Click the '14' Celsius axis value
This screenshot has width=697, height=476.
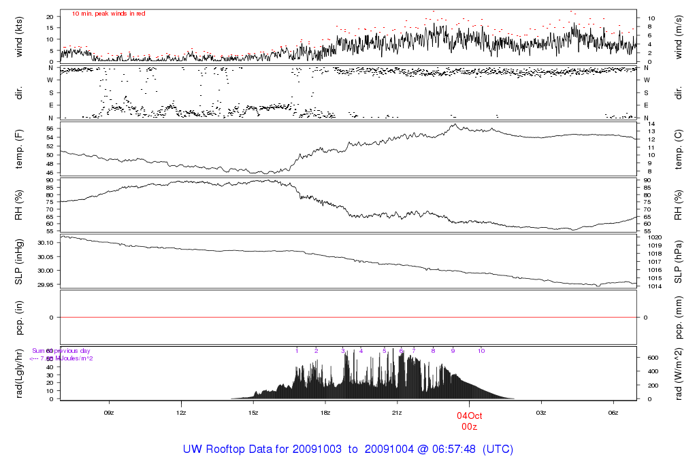pyautogui.click(x=651, y=124)
